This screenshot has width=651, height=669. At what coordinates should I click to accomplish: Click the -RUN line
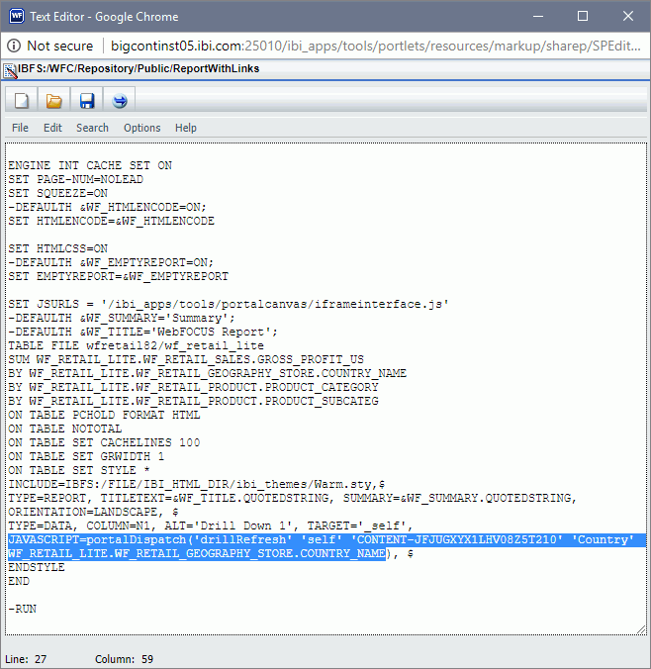click(22, 609)
